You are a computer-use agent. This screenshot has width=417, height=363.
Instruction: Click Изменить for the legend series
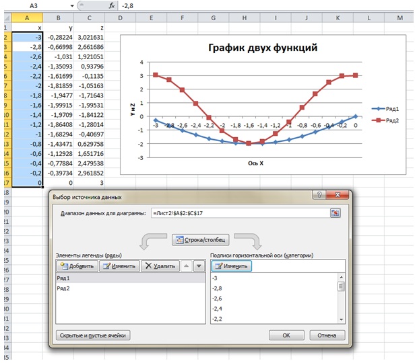pyautogui.click(x=119, y=266)
